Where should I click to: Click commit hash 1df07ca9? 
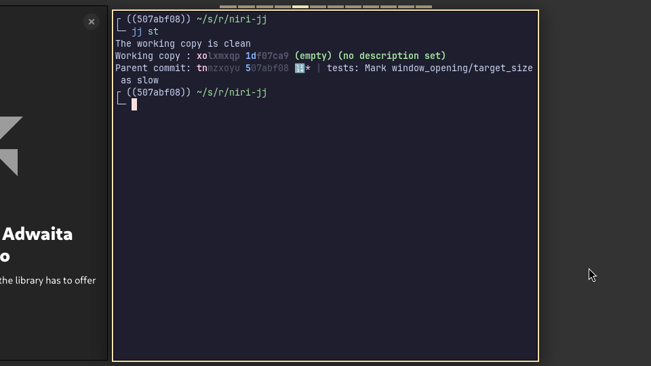267,56
